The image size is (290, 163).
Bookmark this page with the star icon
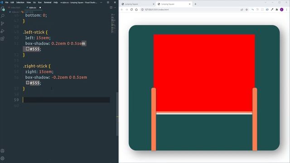[246, 10]
